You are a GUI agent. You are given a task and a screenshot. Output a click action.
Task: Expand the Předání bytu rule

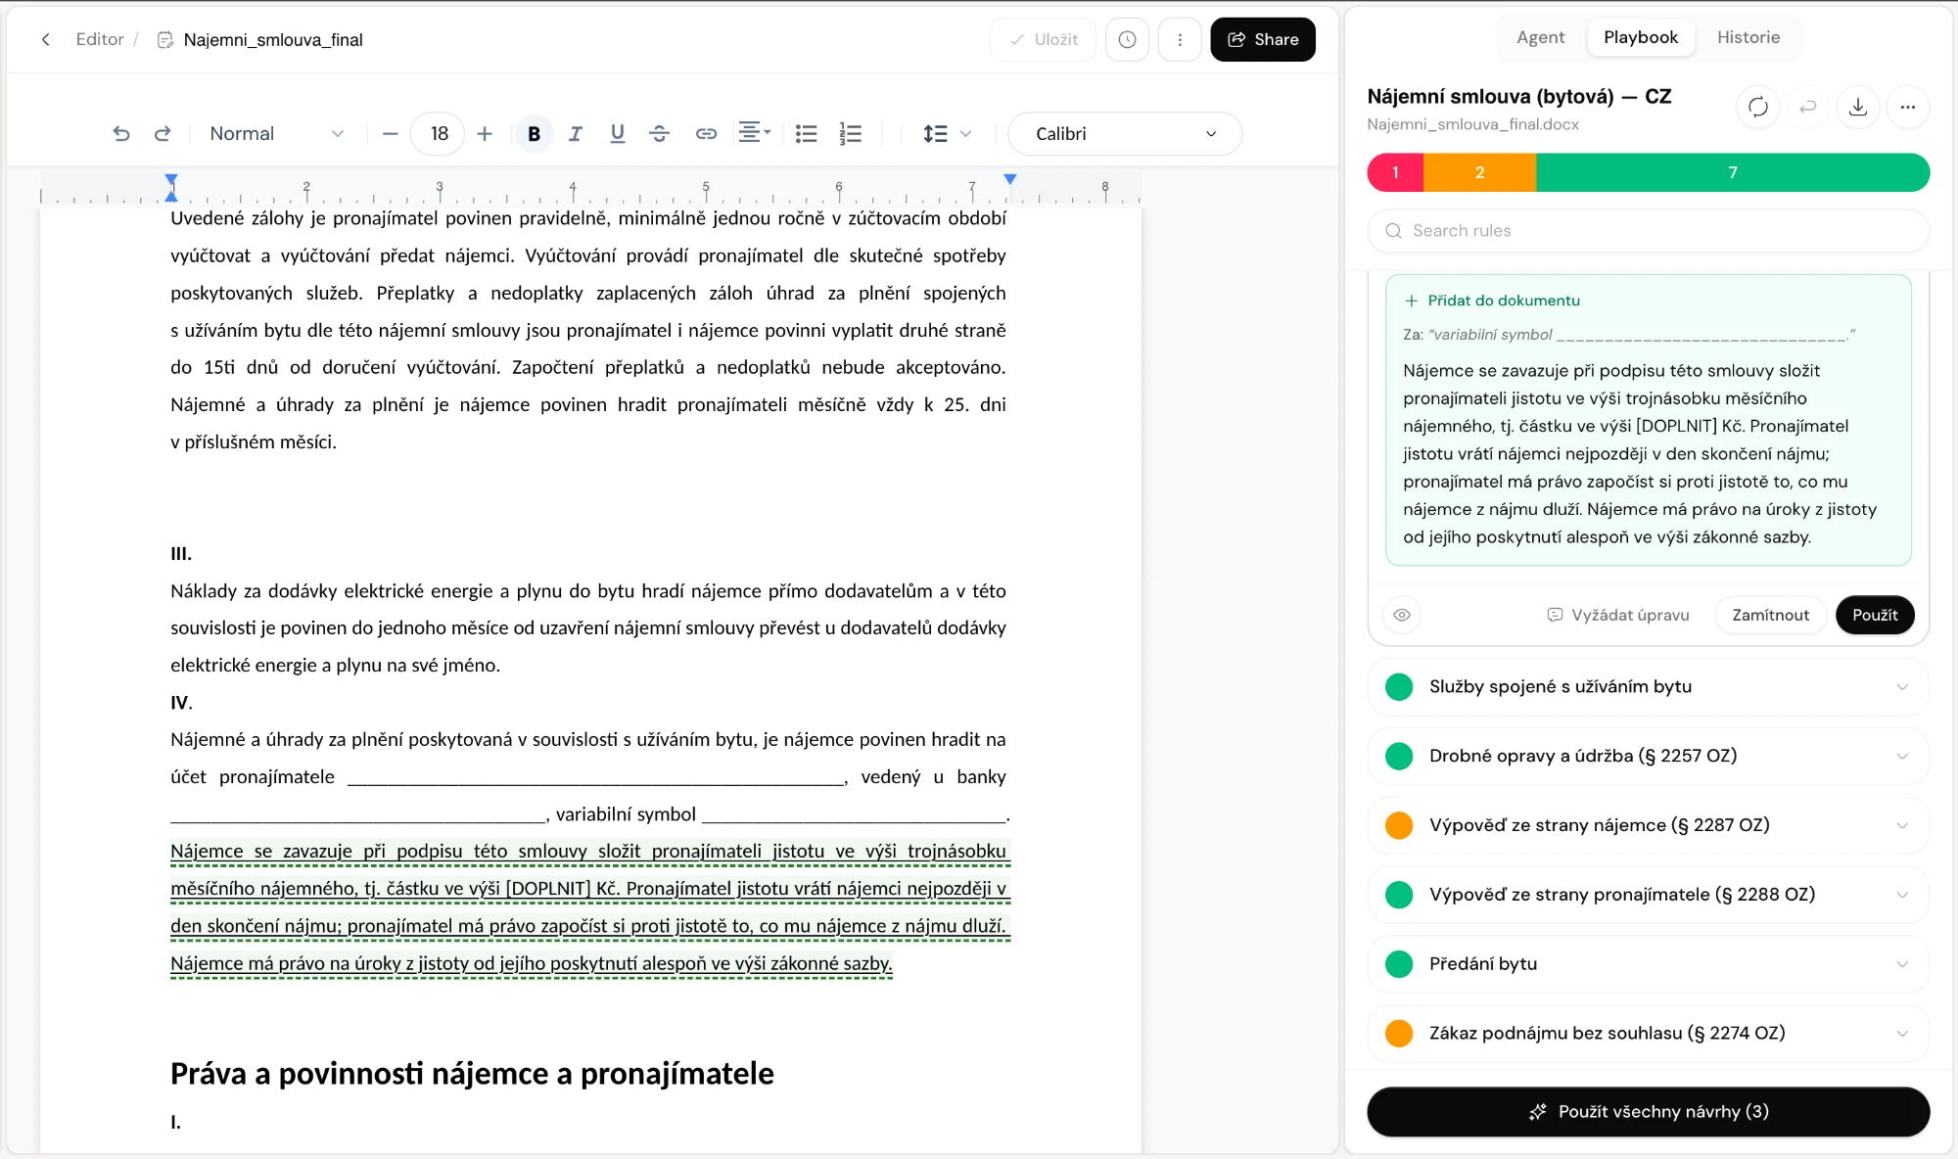click(x=1649, y=964)
